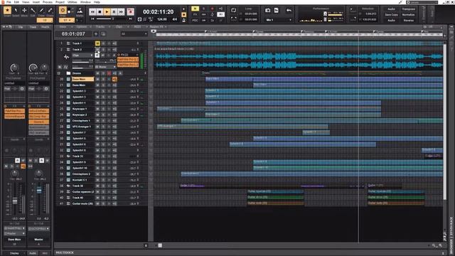Click the add track plus button
455x256 pixels.
coord(96,34)
